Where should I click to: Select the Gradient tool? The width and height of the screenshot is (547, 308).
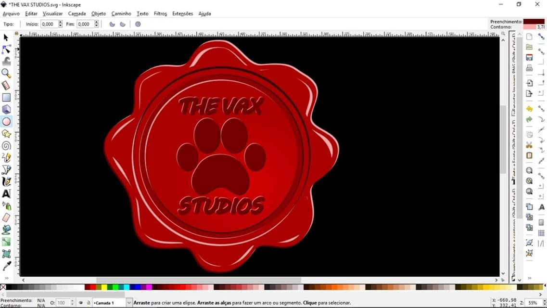point(6,242)
